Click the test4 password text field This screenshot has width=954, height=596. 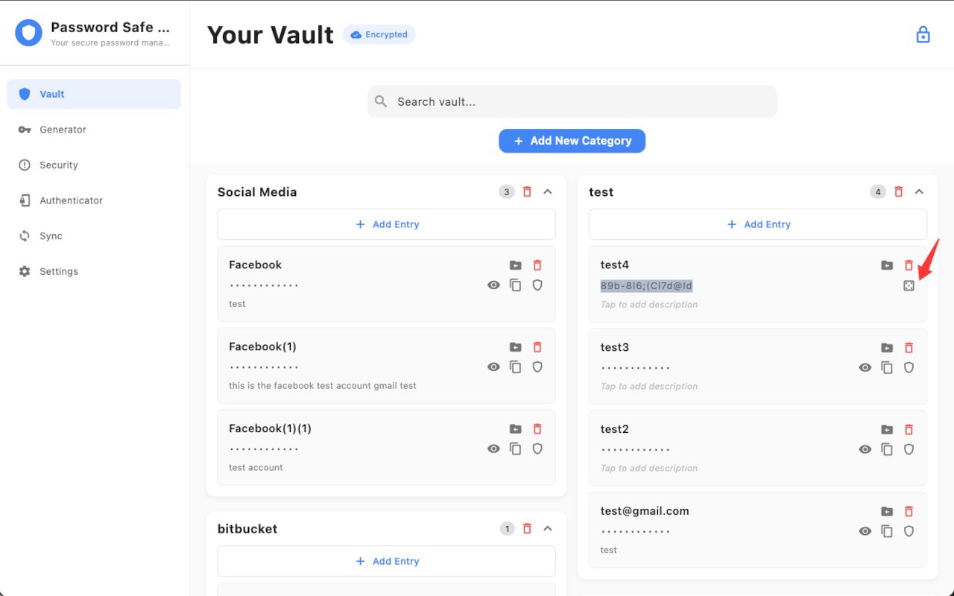click(647, 285)
